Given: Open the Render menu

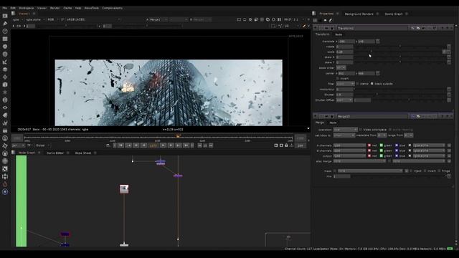Looking at the screenshot, I should tap(55, 8).
